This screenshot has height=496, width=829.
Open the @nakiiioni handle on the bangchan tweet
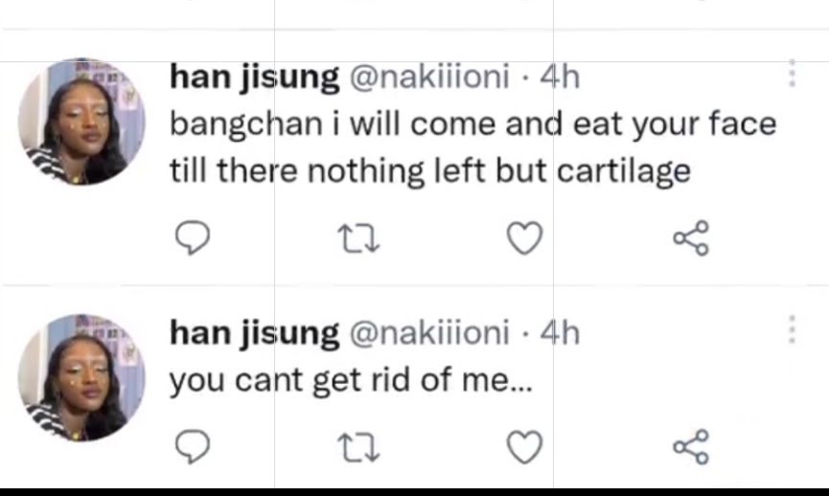[428, 78]
